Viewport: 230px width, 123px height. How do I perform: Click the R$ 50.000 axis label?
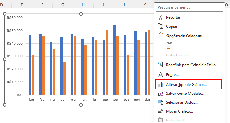[x=15, y=31]
